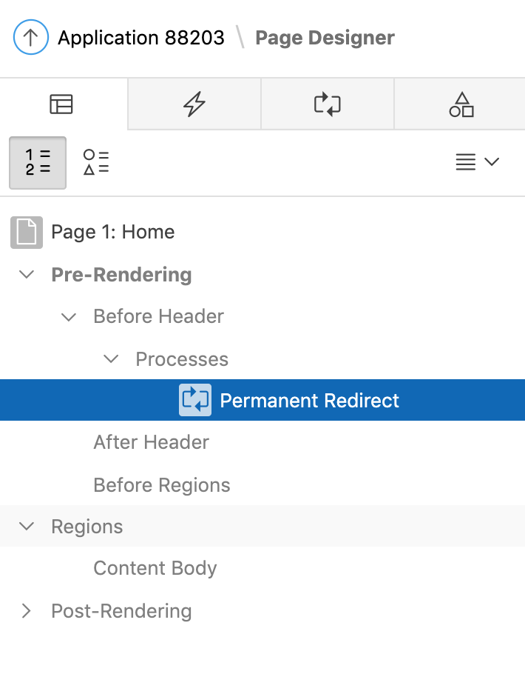Click the Page 1 document icon

[27, 233]
